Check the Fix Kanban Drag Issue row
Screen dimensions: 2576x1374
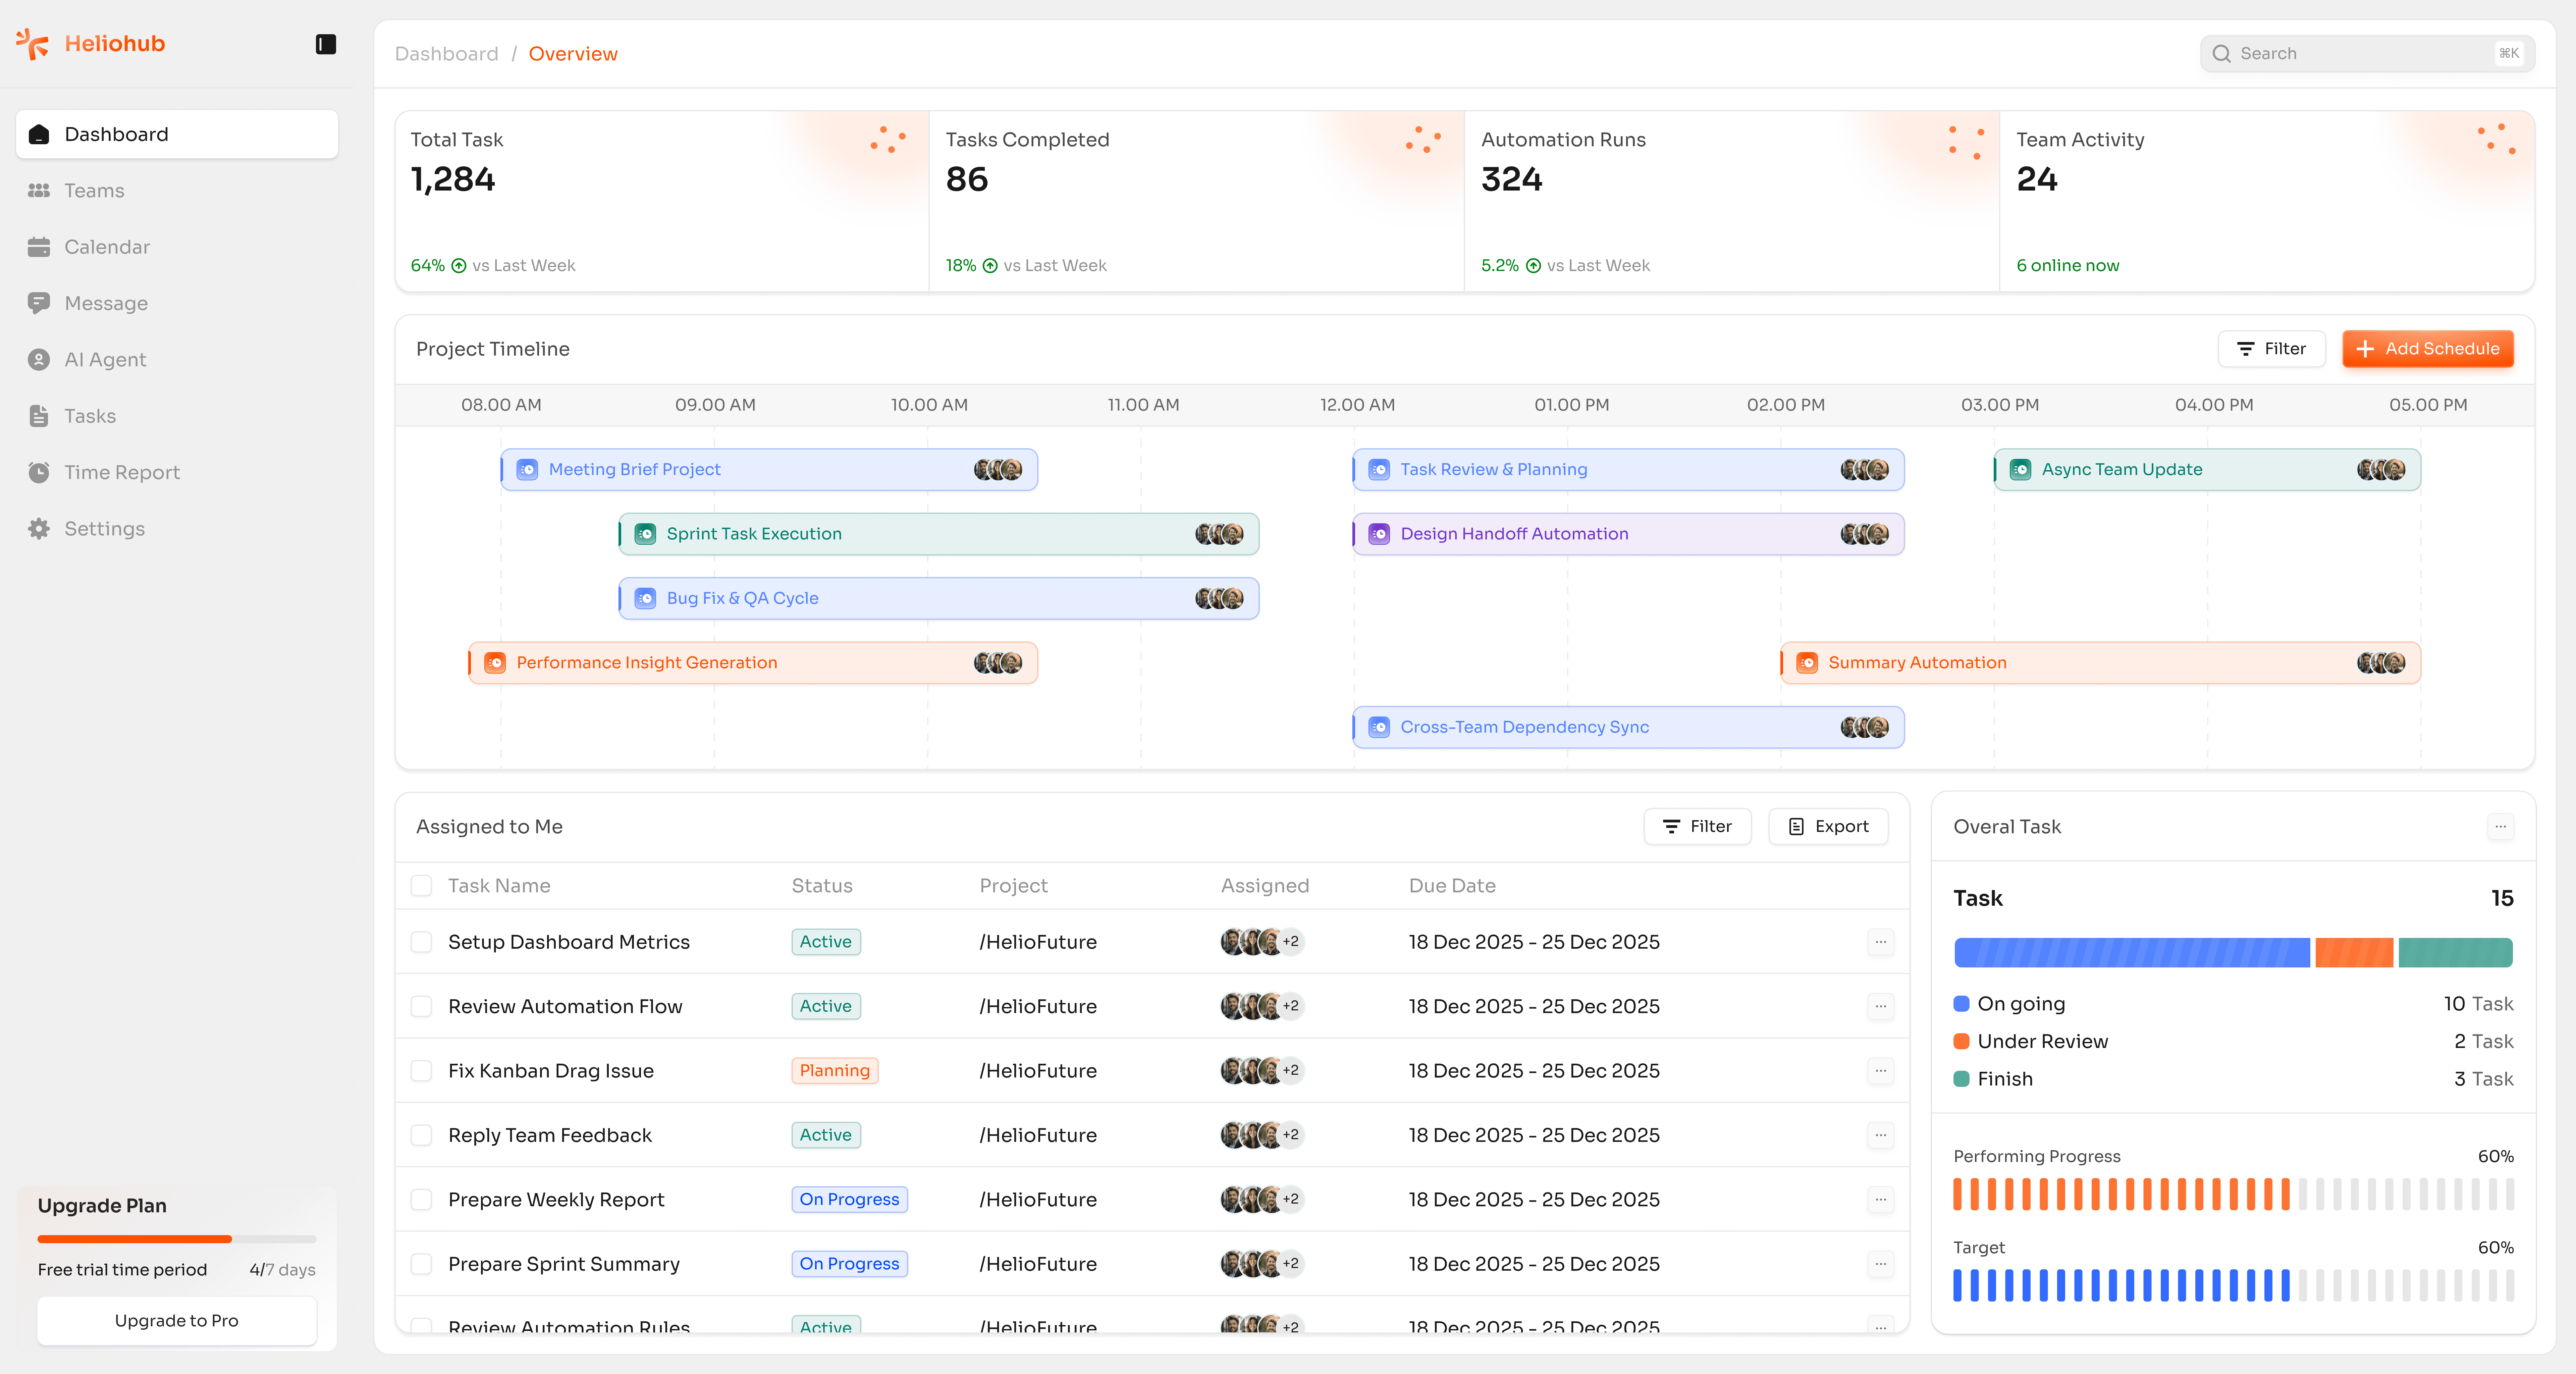coord(421,1071)
